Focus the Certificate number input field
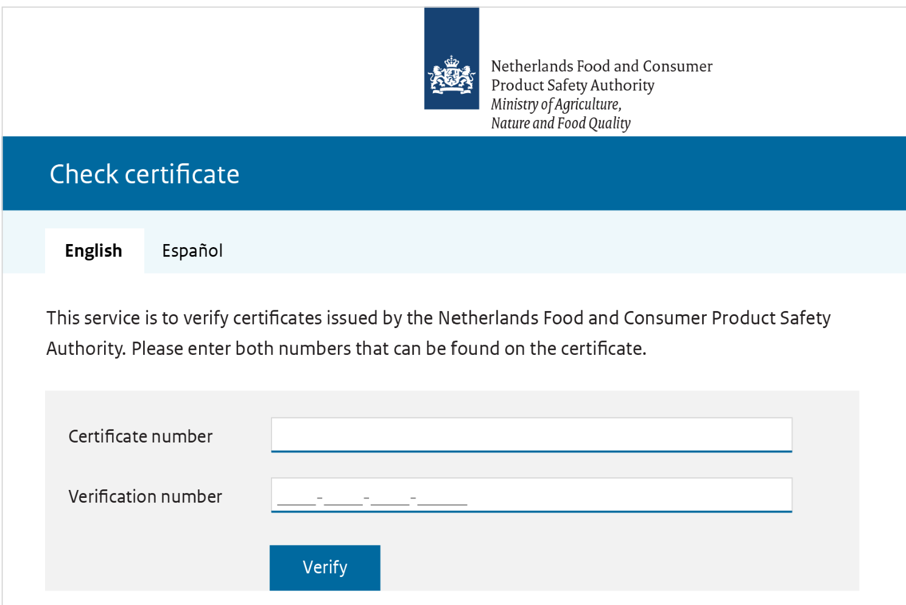This screenshot has height=605, width=906. (x=532, y=435)
